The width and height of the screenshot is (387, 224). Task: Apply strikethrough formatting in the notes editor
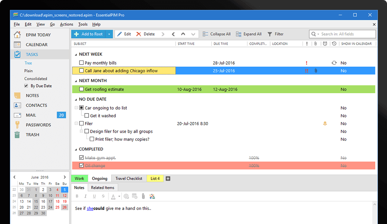pos(103,196)
